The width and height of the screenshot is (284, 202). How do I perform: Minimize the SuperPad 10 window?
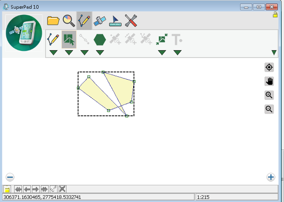pyautogui.click(x=246, y=7)
